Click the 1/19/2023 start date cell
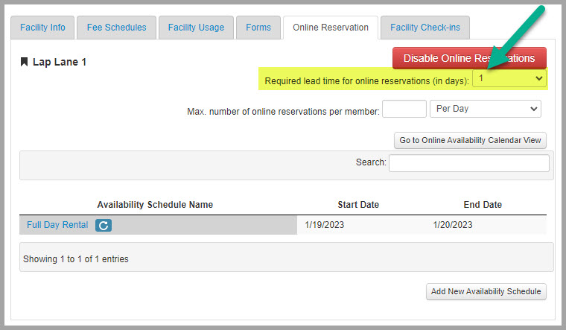 (325, 225)
